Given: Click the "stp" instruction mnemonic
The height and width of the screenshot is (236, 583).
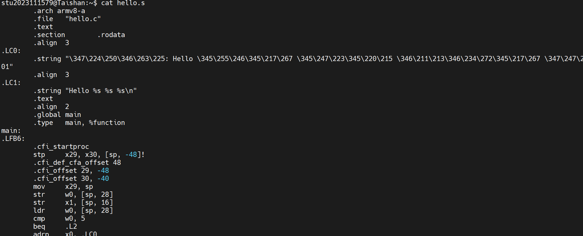Looking at the screenshot, I should coord(39,154).
